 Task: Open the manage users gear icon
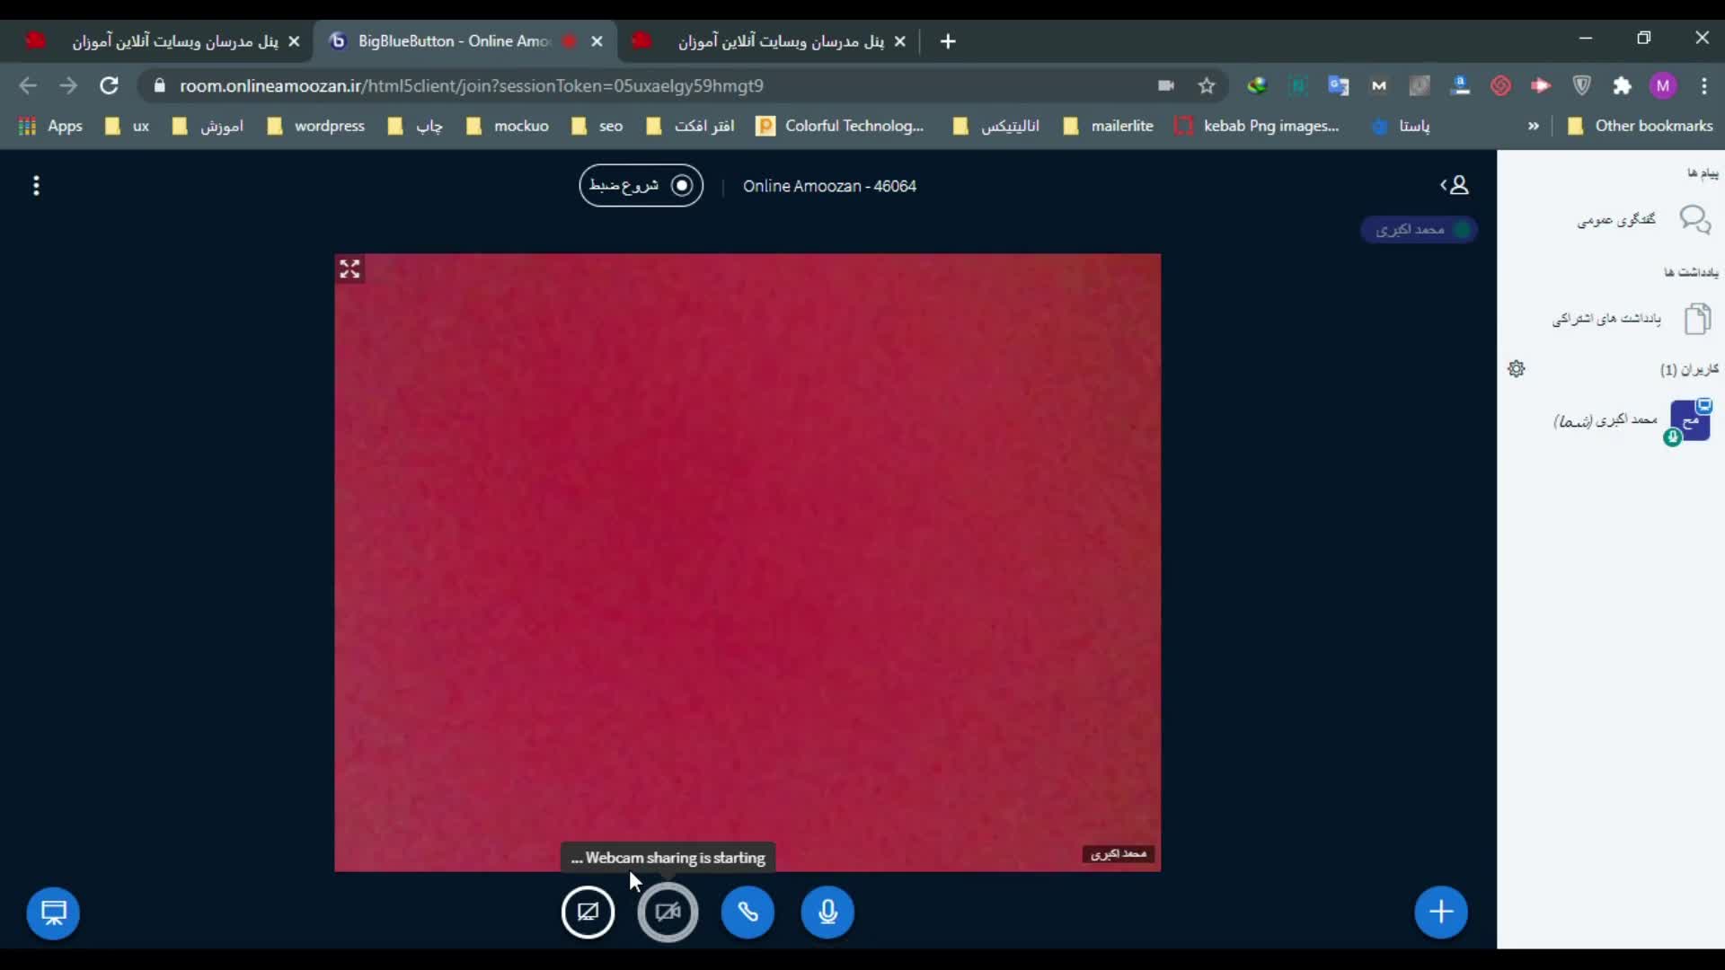[1517, 369]
